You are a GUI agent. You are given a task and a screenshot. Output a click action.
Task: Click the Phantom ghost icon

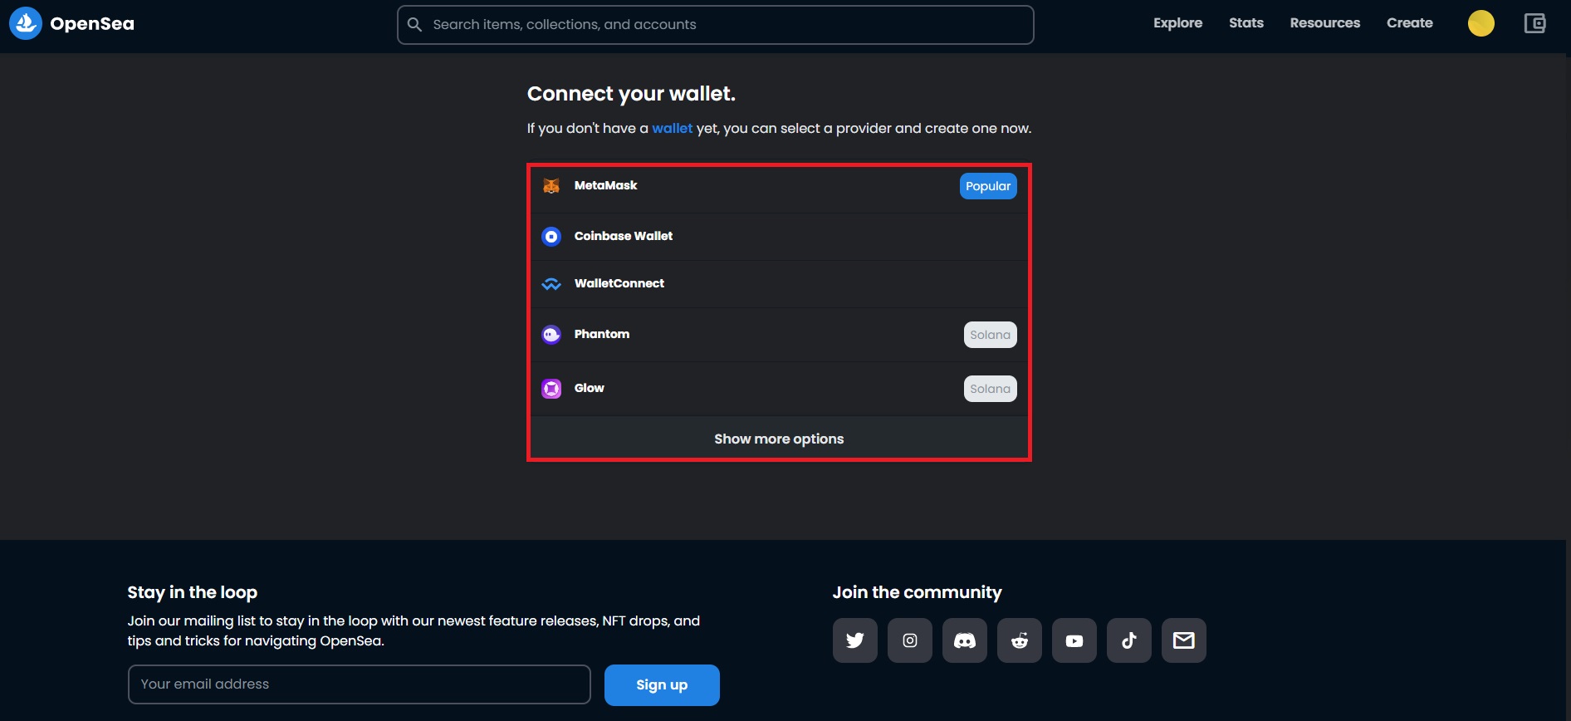pyautogui.click(x=551, y=335)
